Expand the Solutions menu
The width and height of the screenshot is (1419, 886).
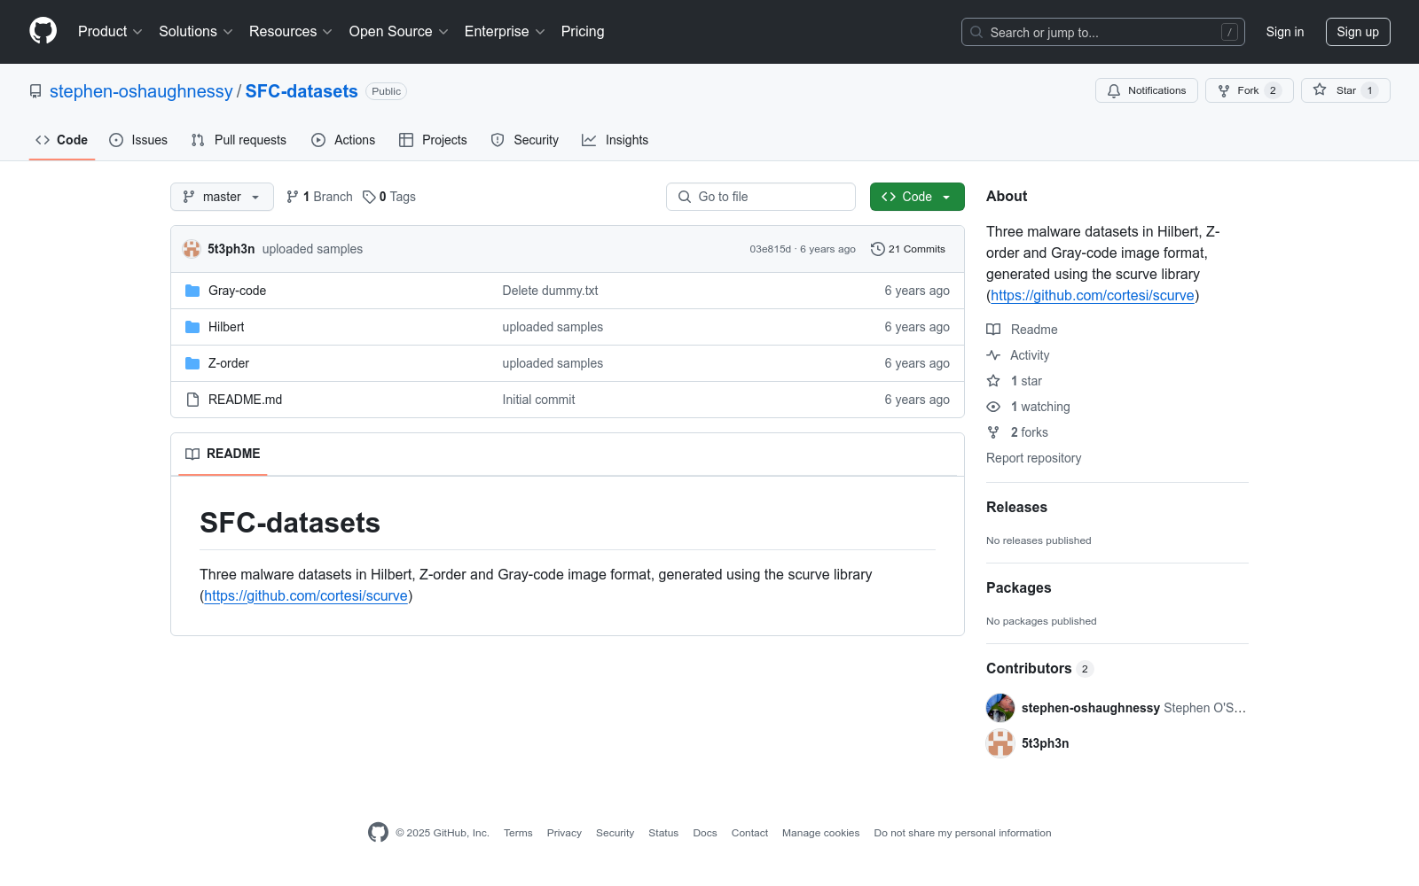[x=196, y=31]
